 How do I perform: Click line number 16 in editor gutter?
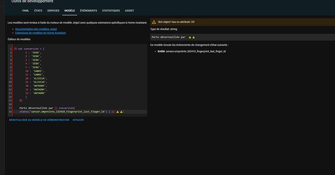point(10,104)
